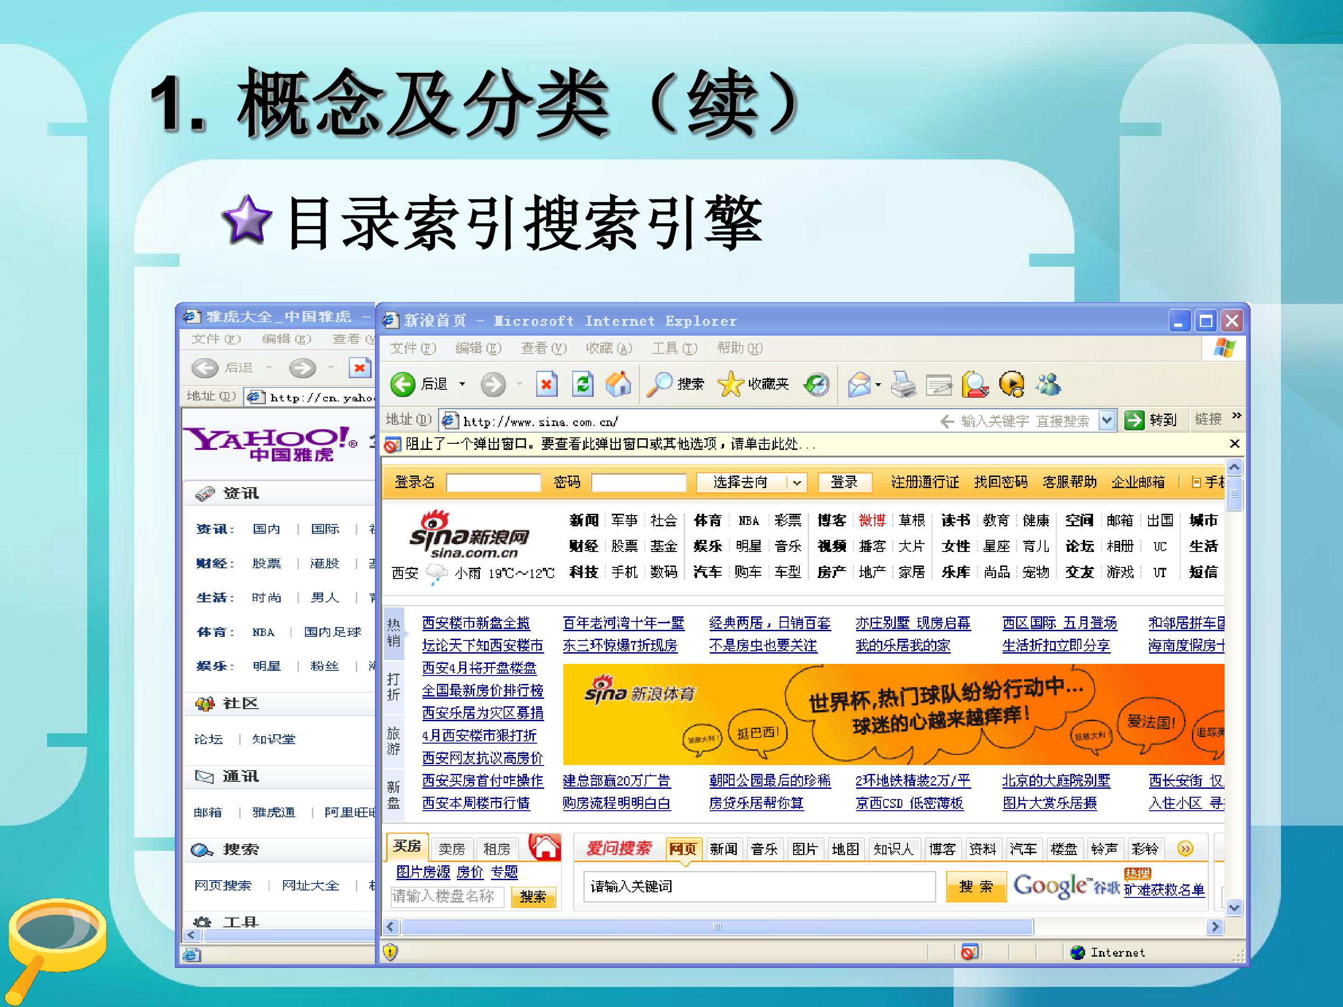Click the 世界杯 新浪体育 orange banner
The image size is (1343, 1007).
[893, 714]
